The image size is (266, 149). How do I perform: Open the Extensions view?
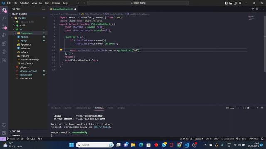pos(4,43)
